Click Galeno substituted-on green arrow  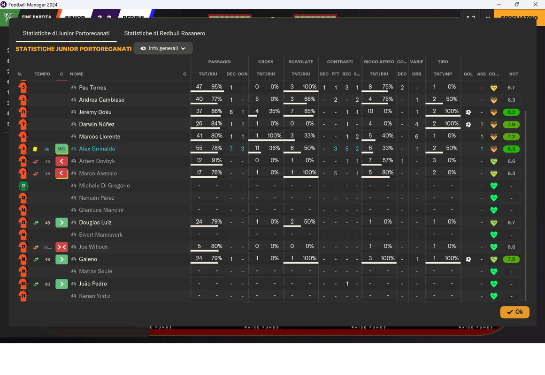click(61, 259)
